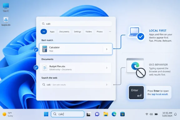Image resolution: width=180 pixels, height=120 pixels.
Task: Open calc See web results row
Action: click(x=75, y=85)
